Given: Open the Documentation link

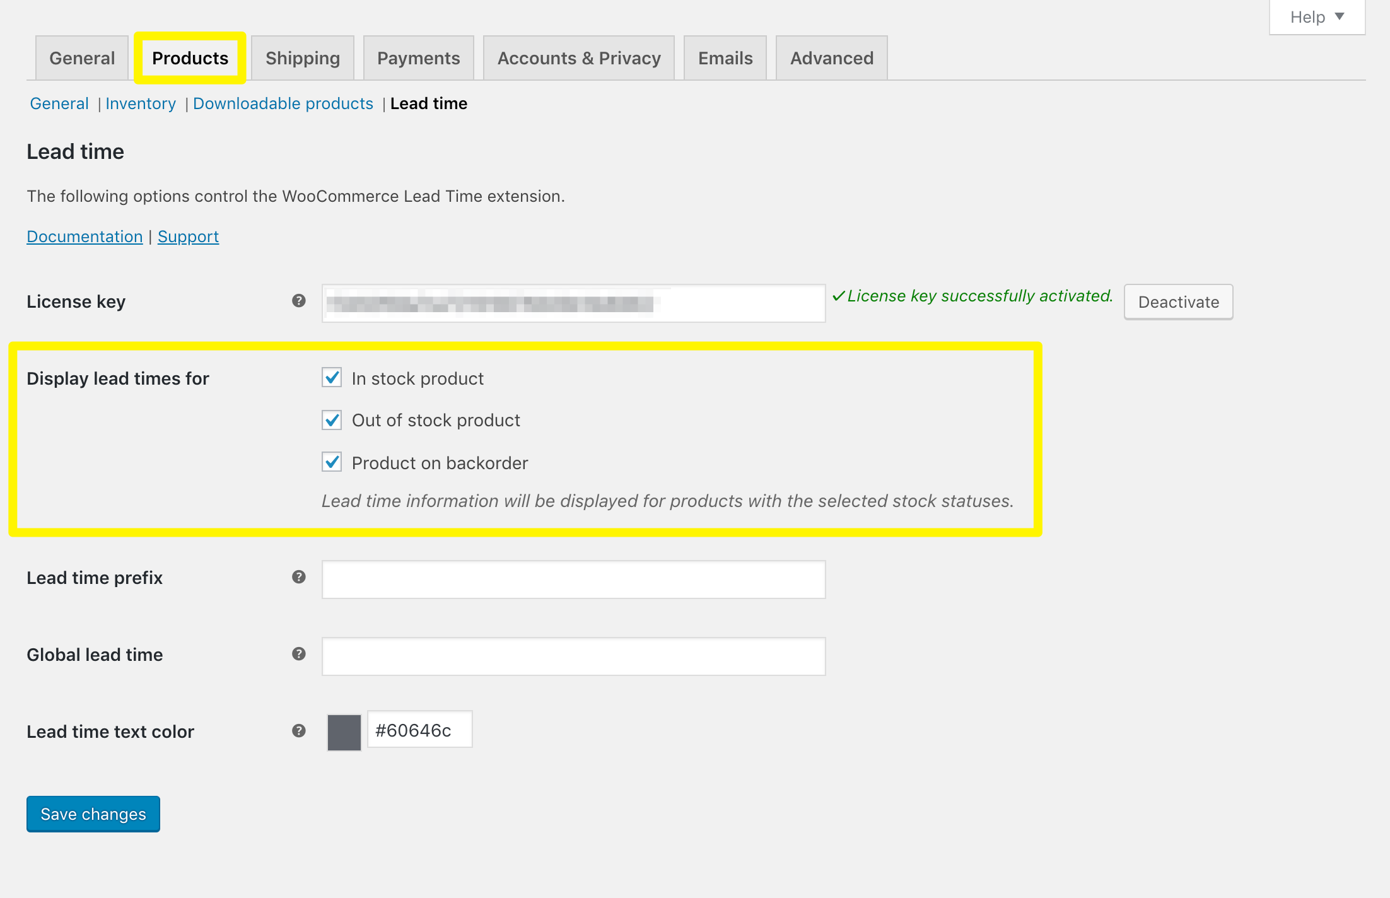Looking at the screenshot, I should click(x=85, y=236).
